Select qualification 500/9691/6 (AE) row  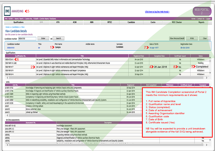click(107, 63)
